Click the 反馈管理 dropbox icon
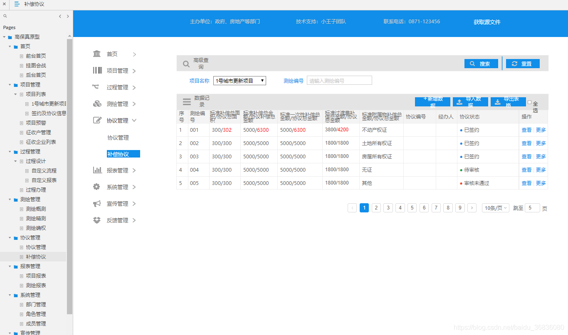This screenshot has height=335, width=568. (97, 220)
